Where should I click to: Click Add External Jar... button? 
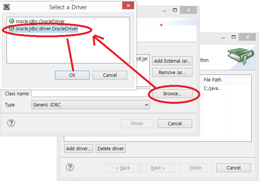coord(172,61)
